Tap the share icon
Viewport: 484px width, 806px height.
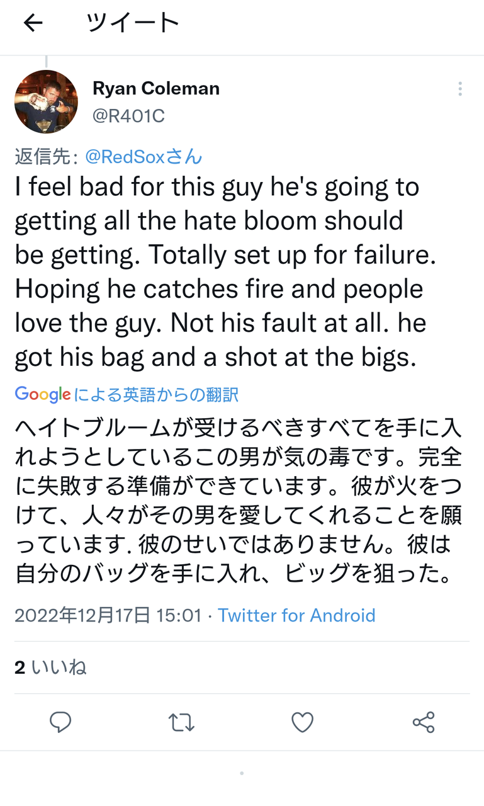(x=424, y=722)
